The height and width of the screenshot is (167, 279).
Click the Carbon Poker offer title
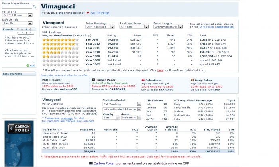click(106, 80)
